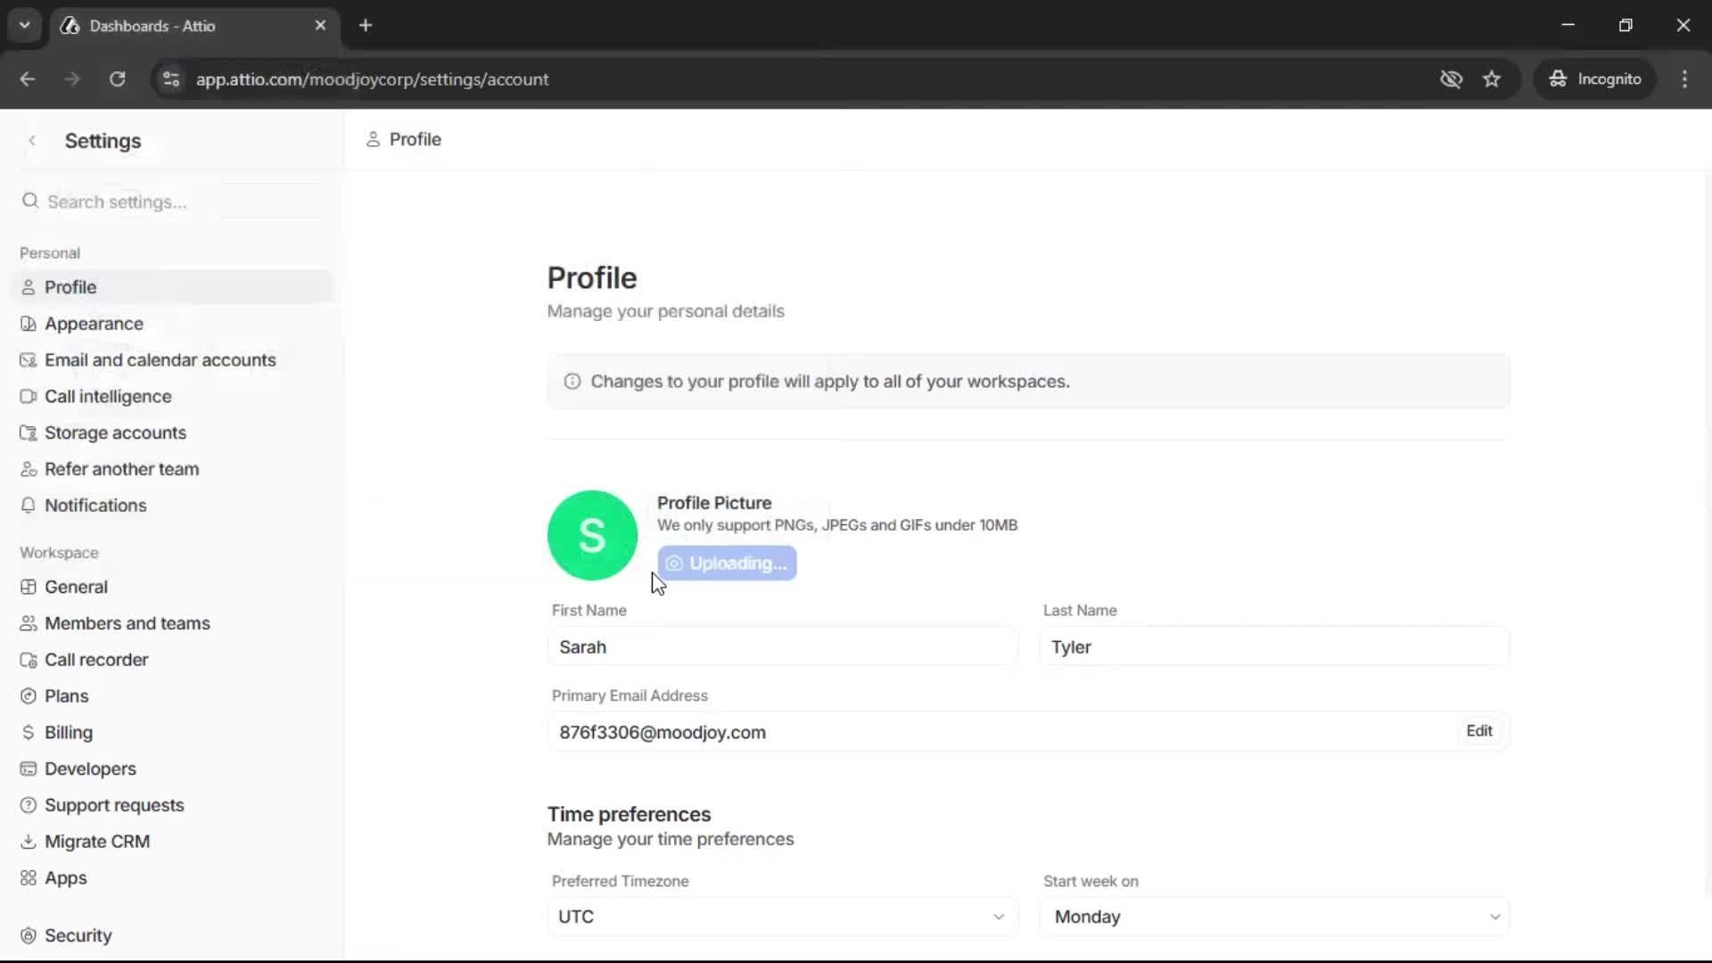This screenshot has width=1712, height=963.
Task: Open the Start week on dropdown
Action: [1274, 916]
